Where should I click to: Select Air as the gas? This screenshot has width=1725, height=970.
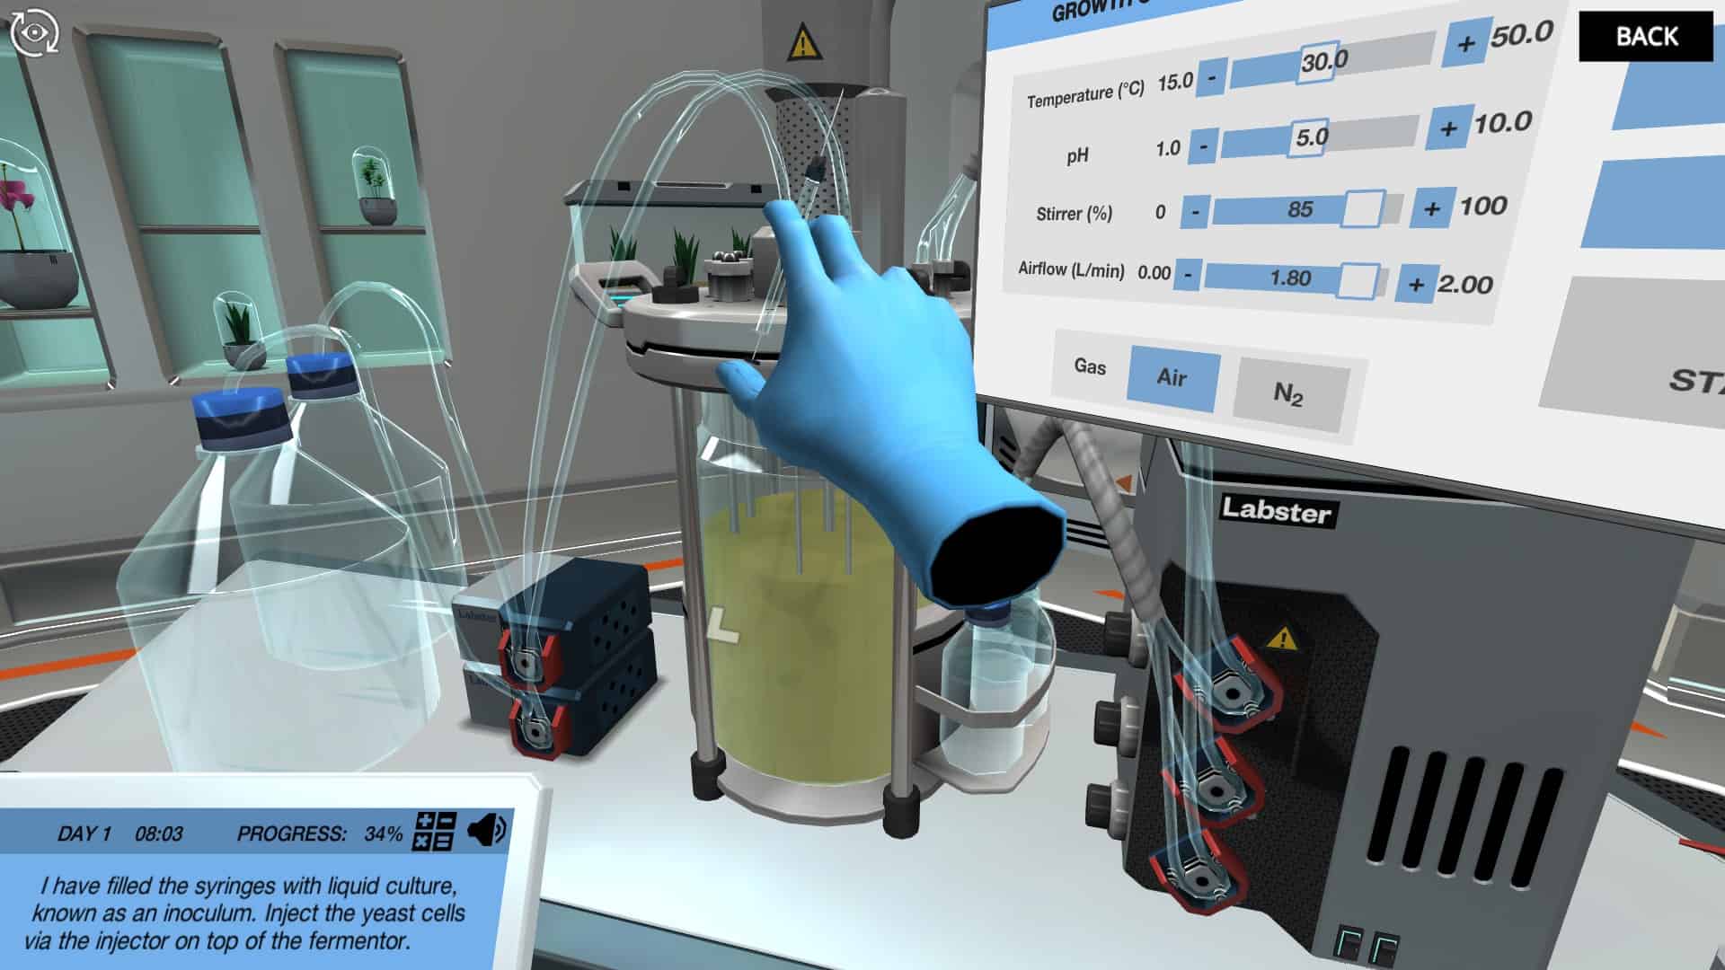[1172, 377]
